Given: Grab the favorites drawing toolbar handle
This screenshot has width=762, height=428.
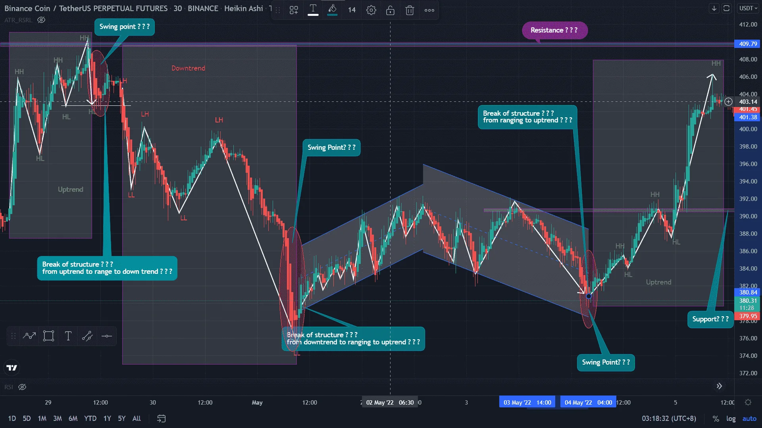Looking at the screenshot, I should tap(13, 336).
